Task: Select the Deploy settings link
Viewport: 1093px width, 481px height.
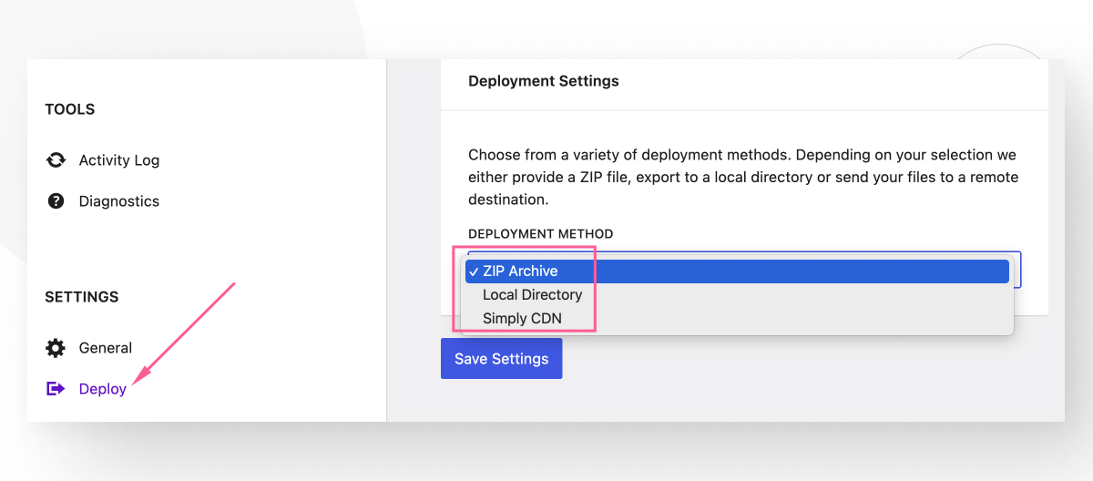Action: coord(102,389)
